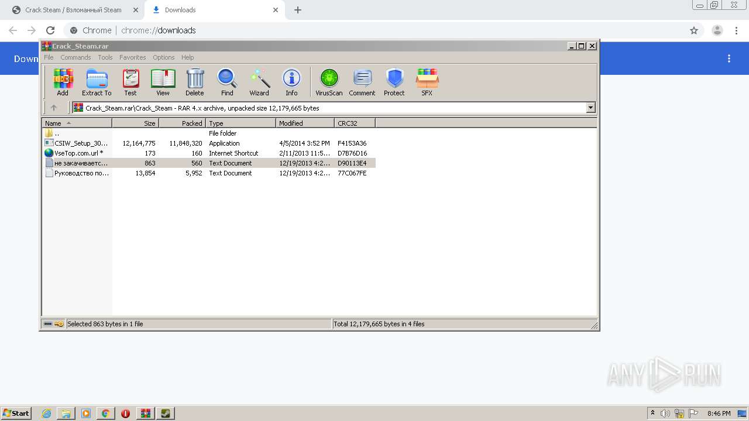Image resolution: width=749 pixels, height=421 pixels.
Task: Click the 8:46 PM taskbar clock
Action: 719,413
